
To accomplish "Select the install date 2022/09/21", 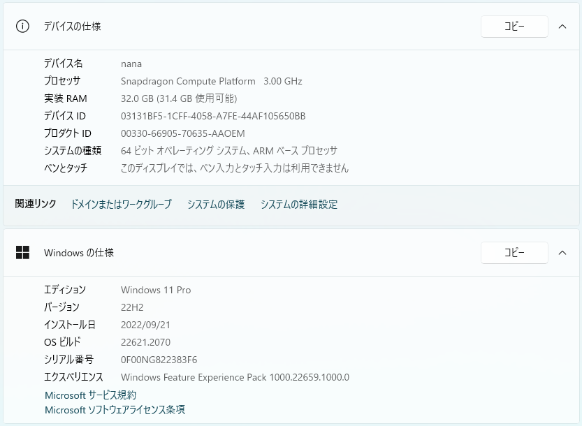I will click(x=145, y=325).
